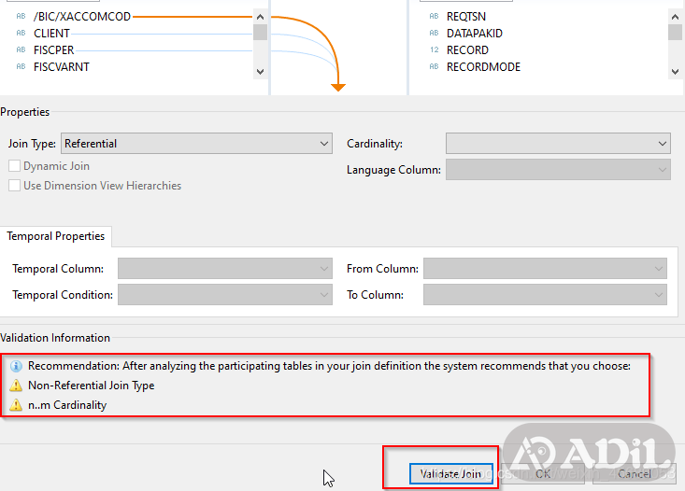This screenshot has width=685, height=491.
Task: Click the Cancel button
Action: (635, 473)
